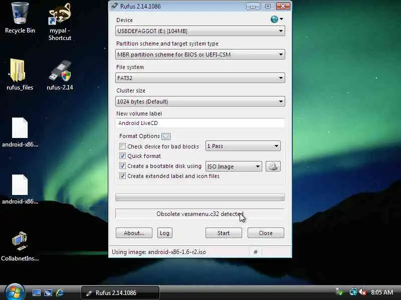
Task: Open the Log button
Action: (x=164, y=233)
